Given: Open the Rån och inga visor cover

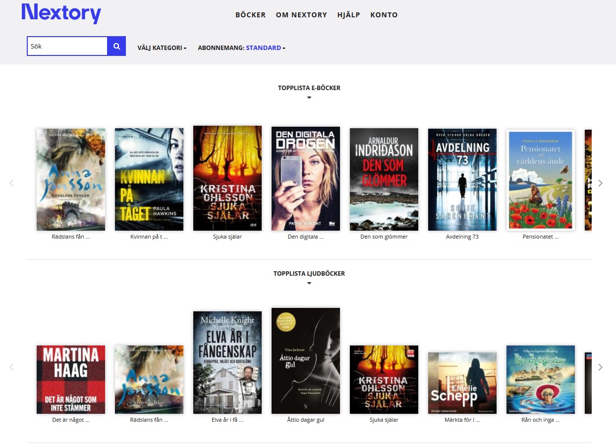Looking at the screenshot, I should pyautogui.click(x=541, y=380).
